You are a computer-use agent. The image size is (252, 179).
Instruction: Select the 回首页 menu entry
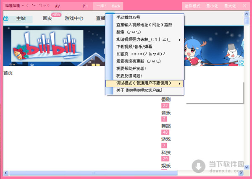(x=144, y=54)
